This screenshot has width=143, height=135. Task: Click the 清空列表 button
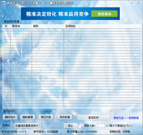click(46, 117)
